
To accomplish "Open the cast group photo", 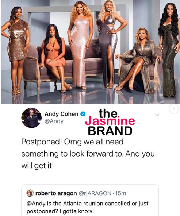I will coord(90,52).
